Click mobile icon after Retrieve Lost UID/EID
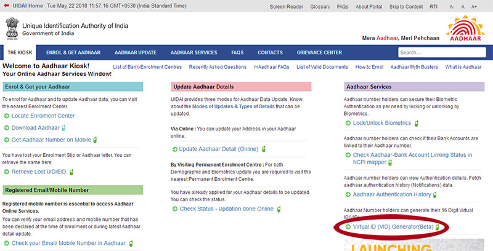This screenshot has width=493, height=251. pos(71,172)
